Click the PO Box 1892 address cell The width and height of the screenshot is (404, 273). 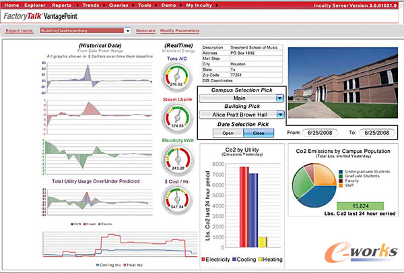click(x=242, y=53)
